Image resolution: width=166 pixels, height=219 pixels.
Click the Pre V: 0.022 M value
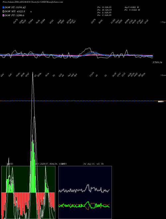(x=132, y=10)
